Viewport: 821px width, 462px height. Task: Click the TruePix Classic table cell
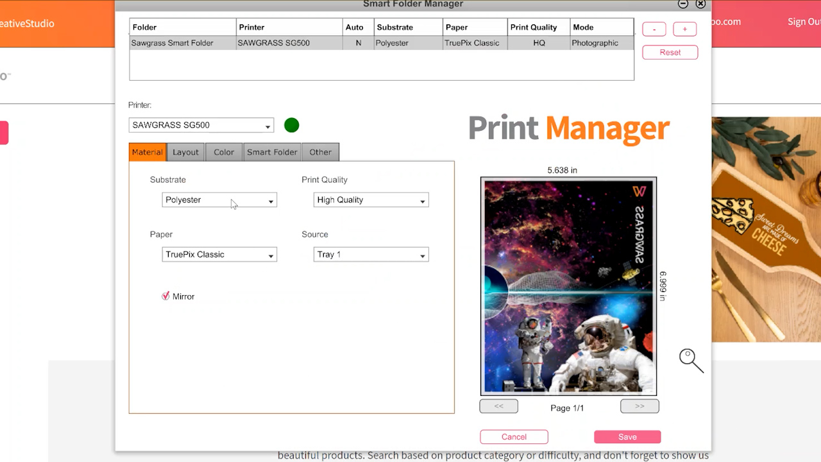click(x=475, y=43)
